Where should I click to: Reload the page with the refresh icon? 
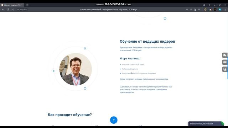click(x=13, y=10)
